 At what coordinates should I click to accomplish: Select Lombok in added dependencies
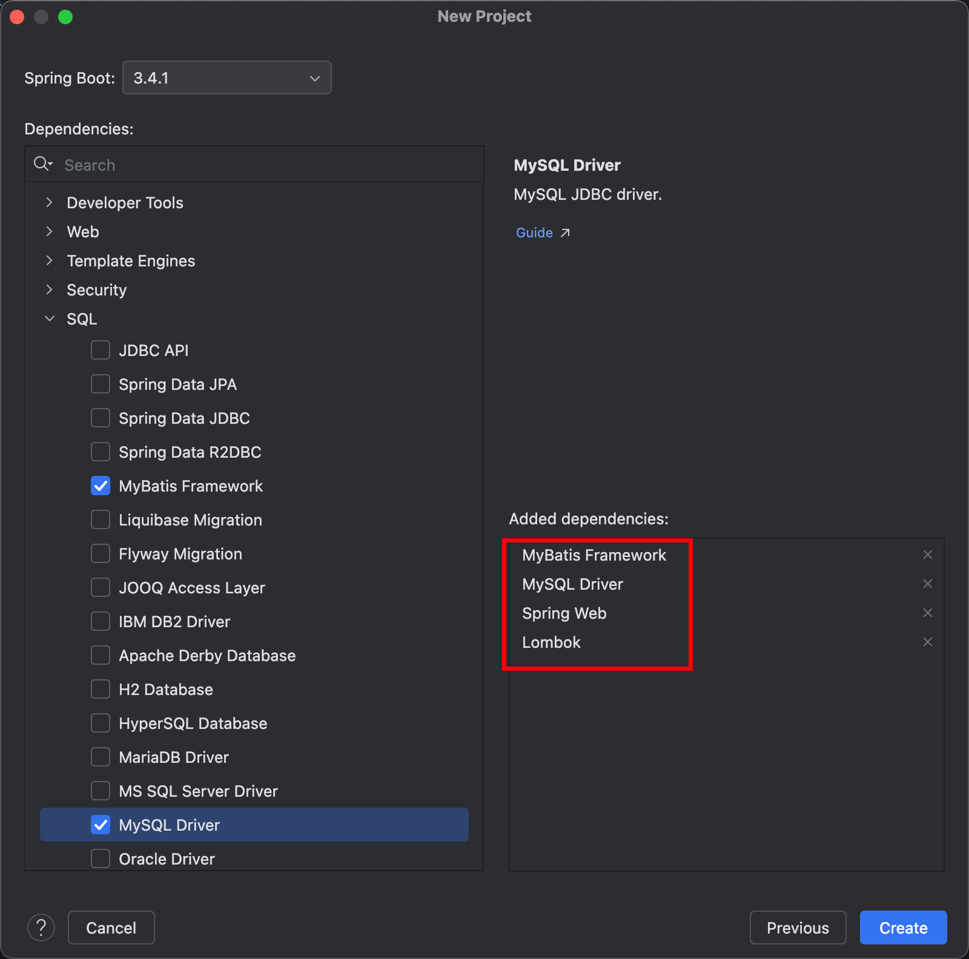[551, 642]
